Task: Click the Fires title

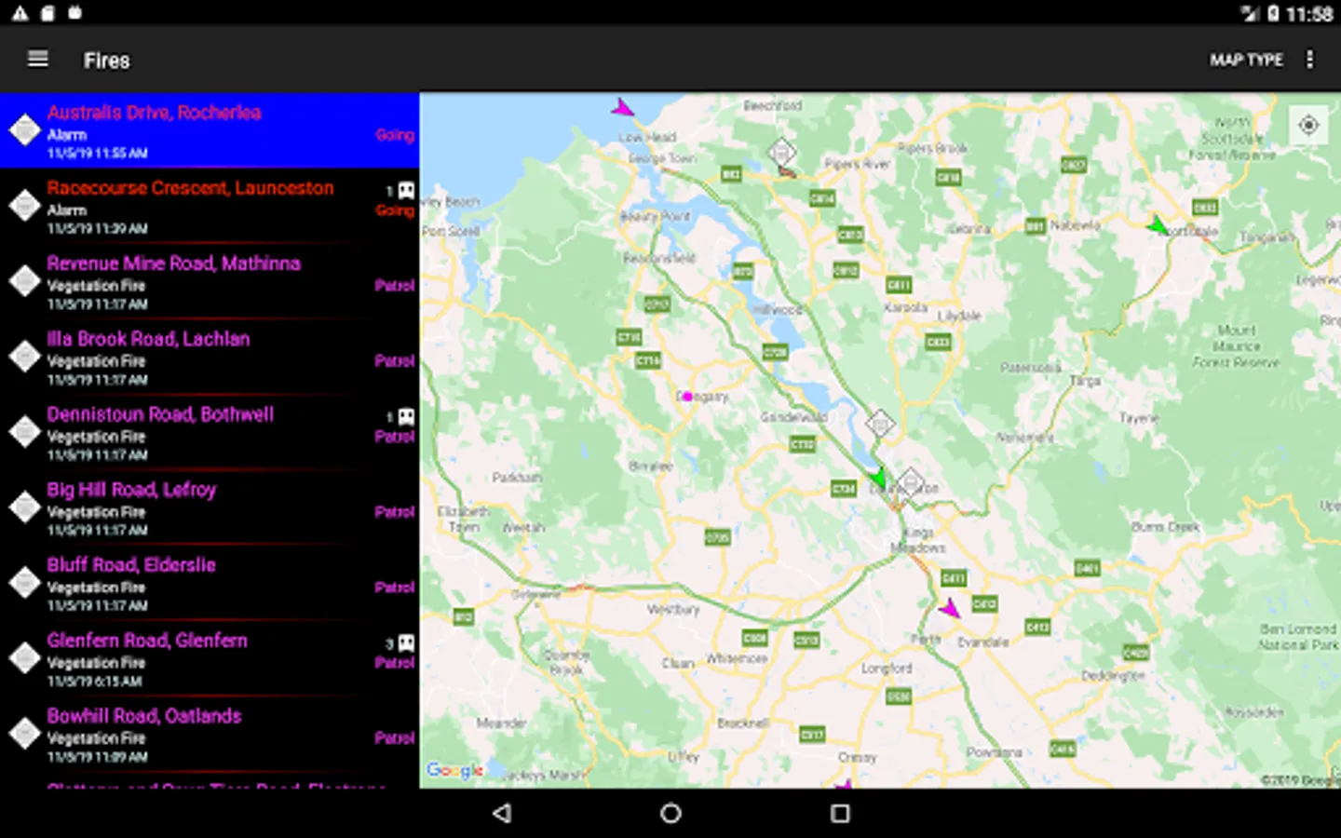Action: point(106,60)
